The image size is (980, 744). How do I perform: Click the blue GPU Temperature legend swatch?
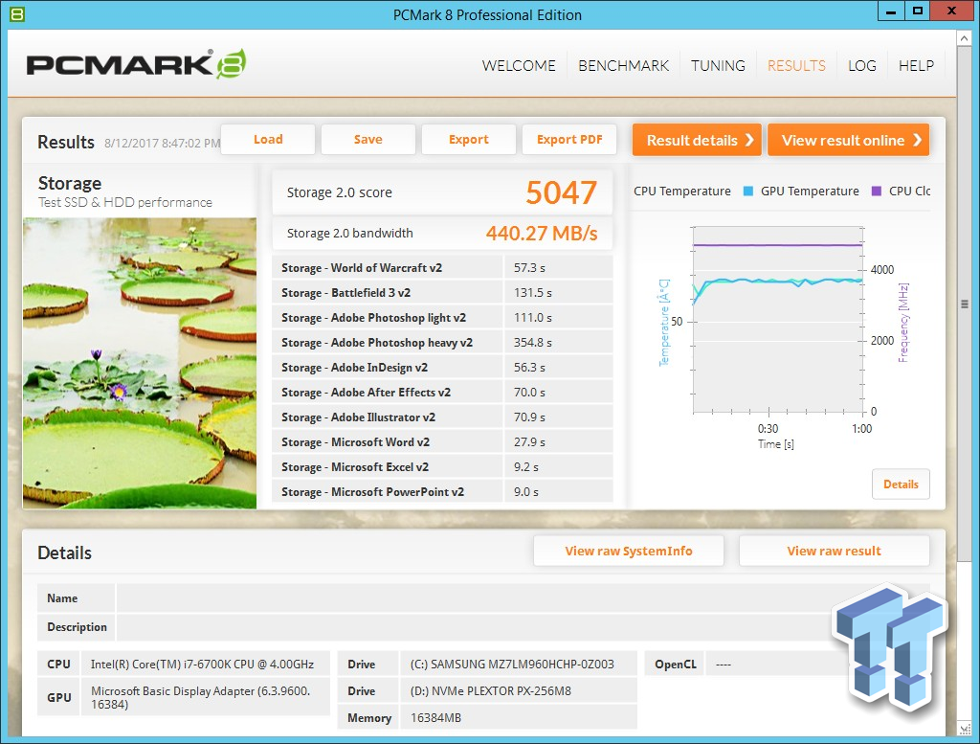click(747, 192)
